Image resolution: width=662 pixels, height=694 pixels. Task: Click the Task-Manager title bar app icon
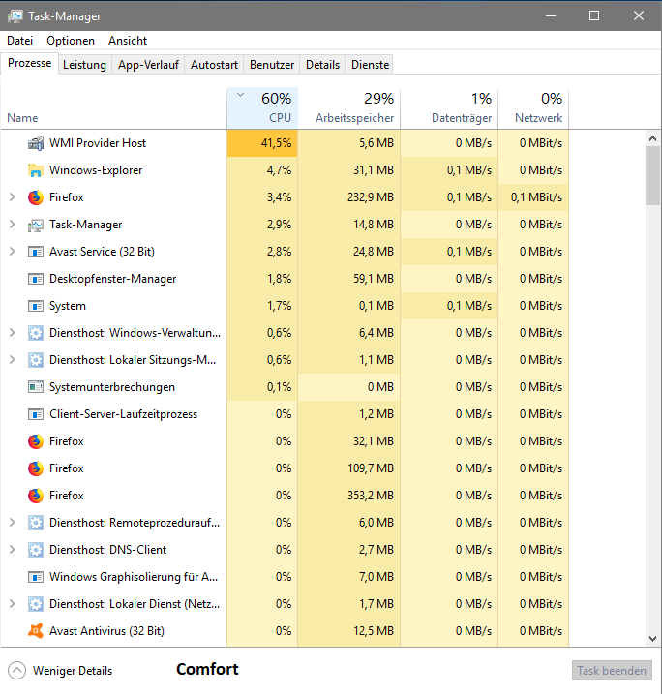pos(15,16)
